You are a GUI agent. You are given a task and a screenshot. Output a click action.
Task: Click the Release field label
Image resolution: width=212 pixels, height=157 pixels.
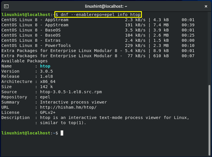[x=10, y=76]
